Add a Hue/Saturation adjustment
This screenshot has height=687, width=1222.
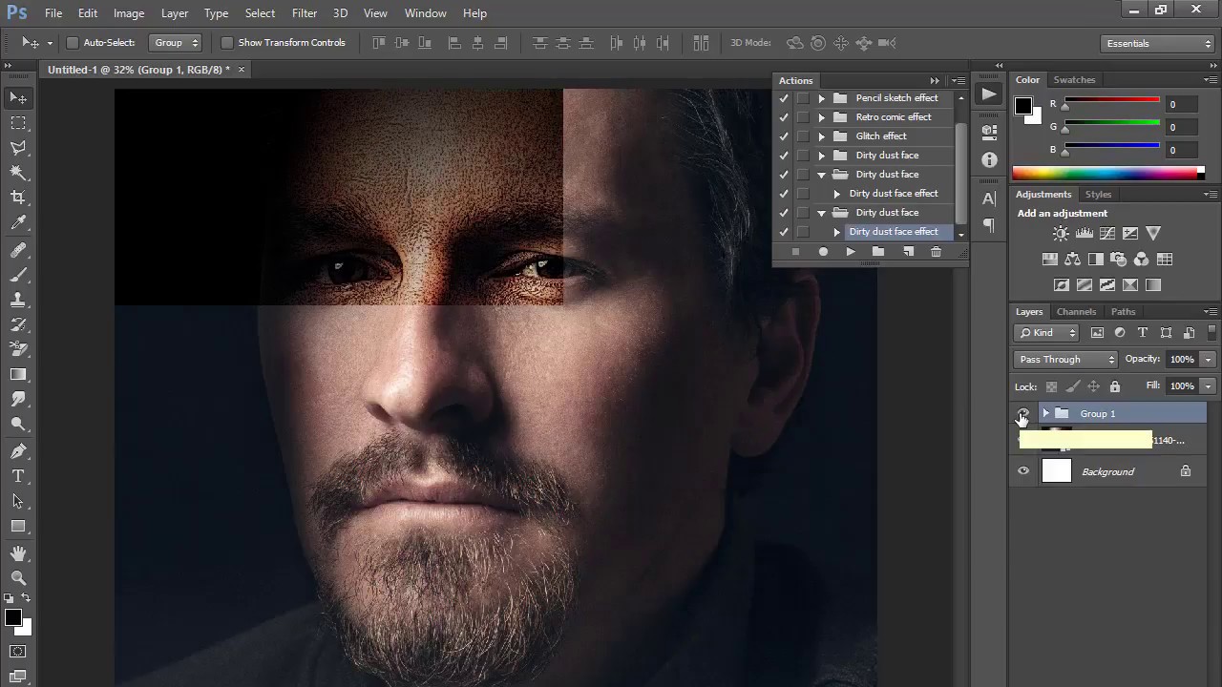(x=1049, y=260)
